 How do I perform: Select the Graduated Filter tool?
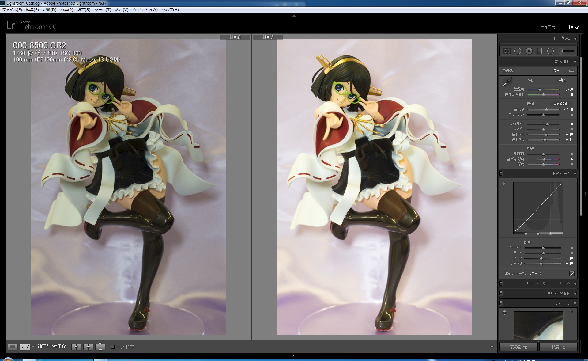pos(540,51)
